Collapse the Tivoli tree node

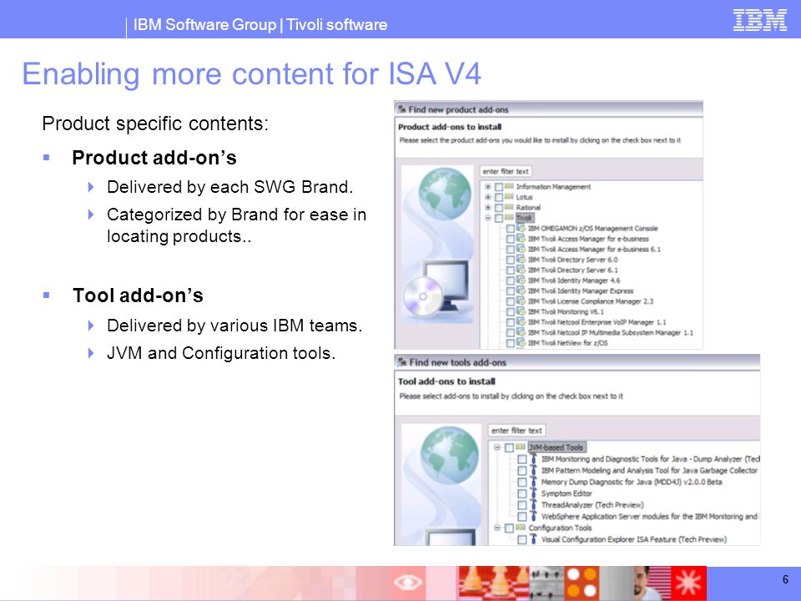click(x=488, y=218)
